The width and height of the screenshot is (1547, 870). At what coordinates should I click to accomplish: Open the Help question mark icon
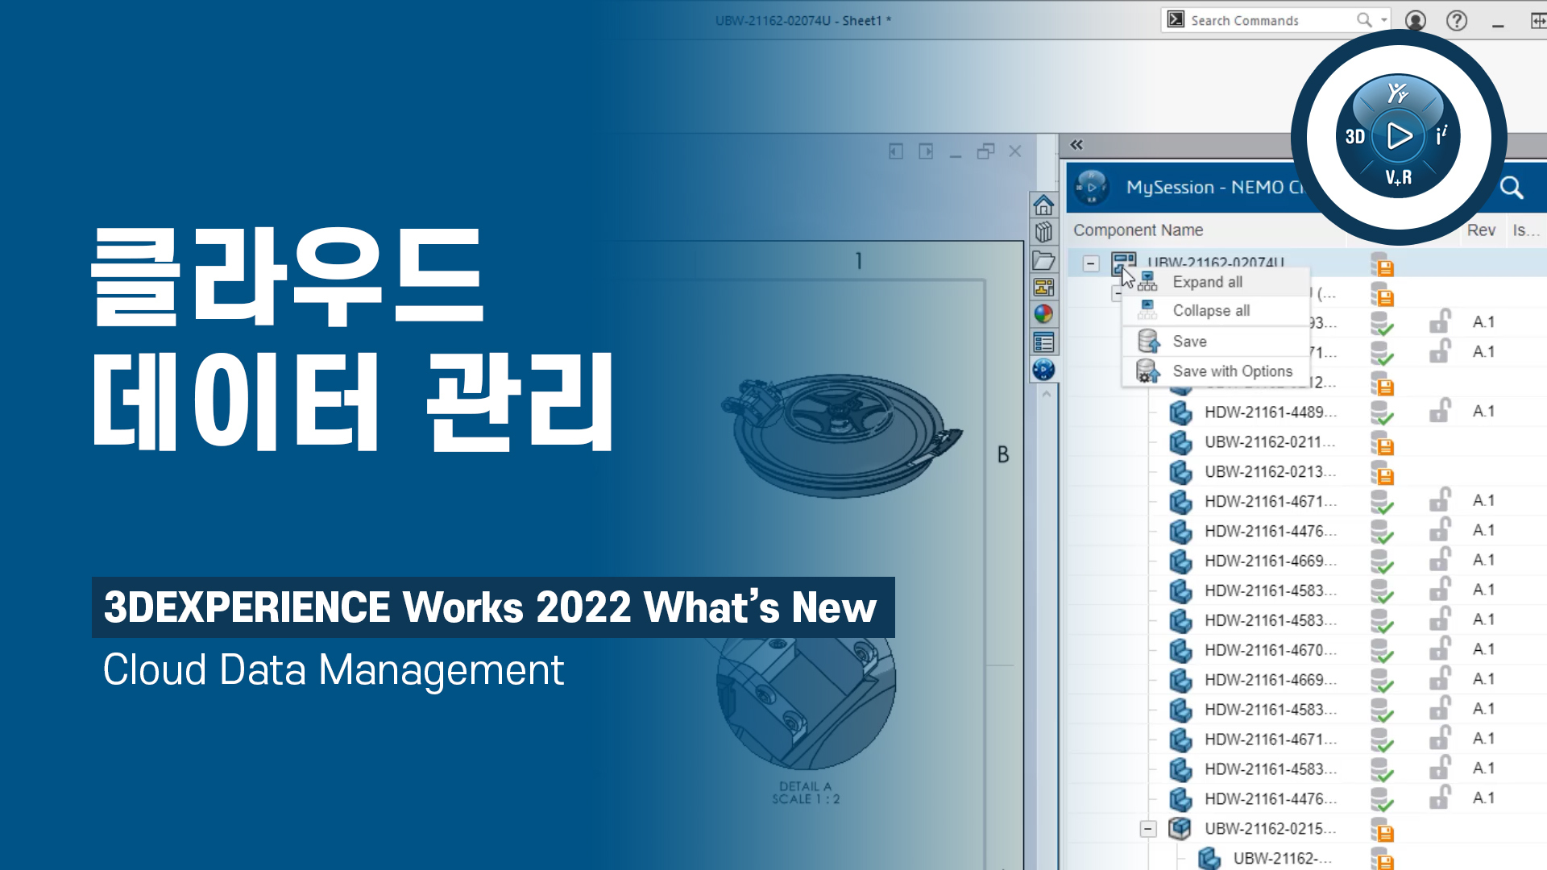[1456, 20]
